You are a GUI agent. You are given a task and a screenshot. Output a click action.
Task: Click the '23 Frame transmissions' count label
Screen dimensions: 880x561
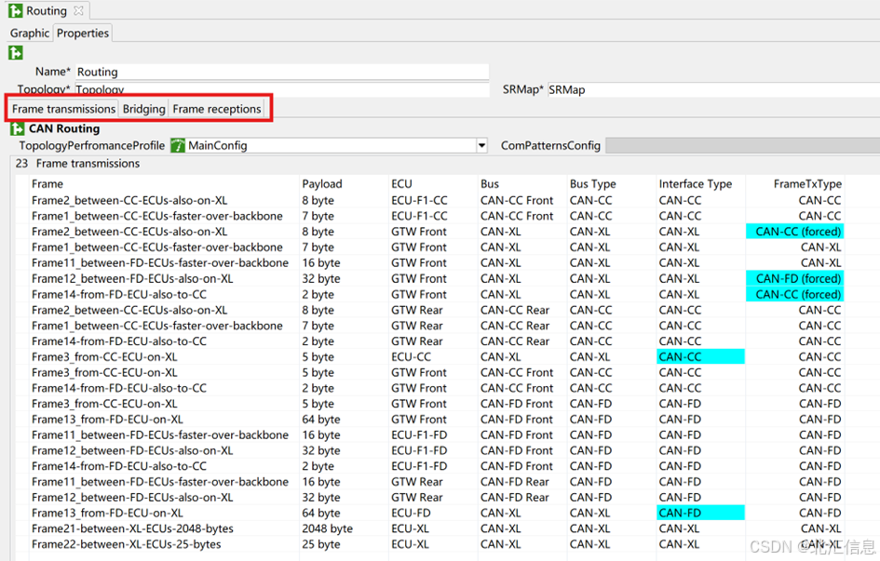(77, 163)
